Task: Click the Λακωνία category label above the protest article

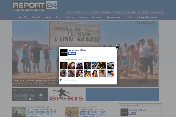Action: tap(83, 107)
